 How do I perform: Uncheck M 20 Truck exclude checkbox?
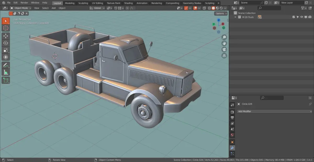(x=294, y=17)
